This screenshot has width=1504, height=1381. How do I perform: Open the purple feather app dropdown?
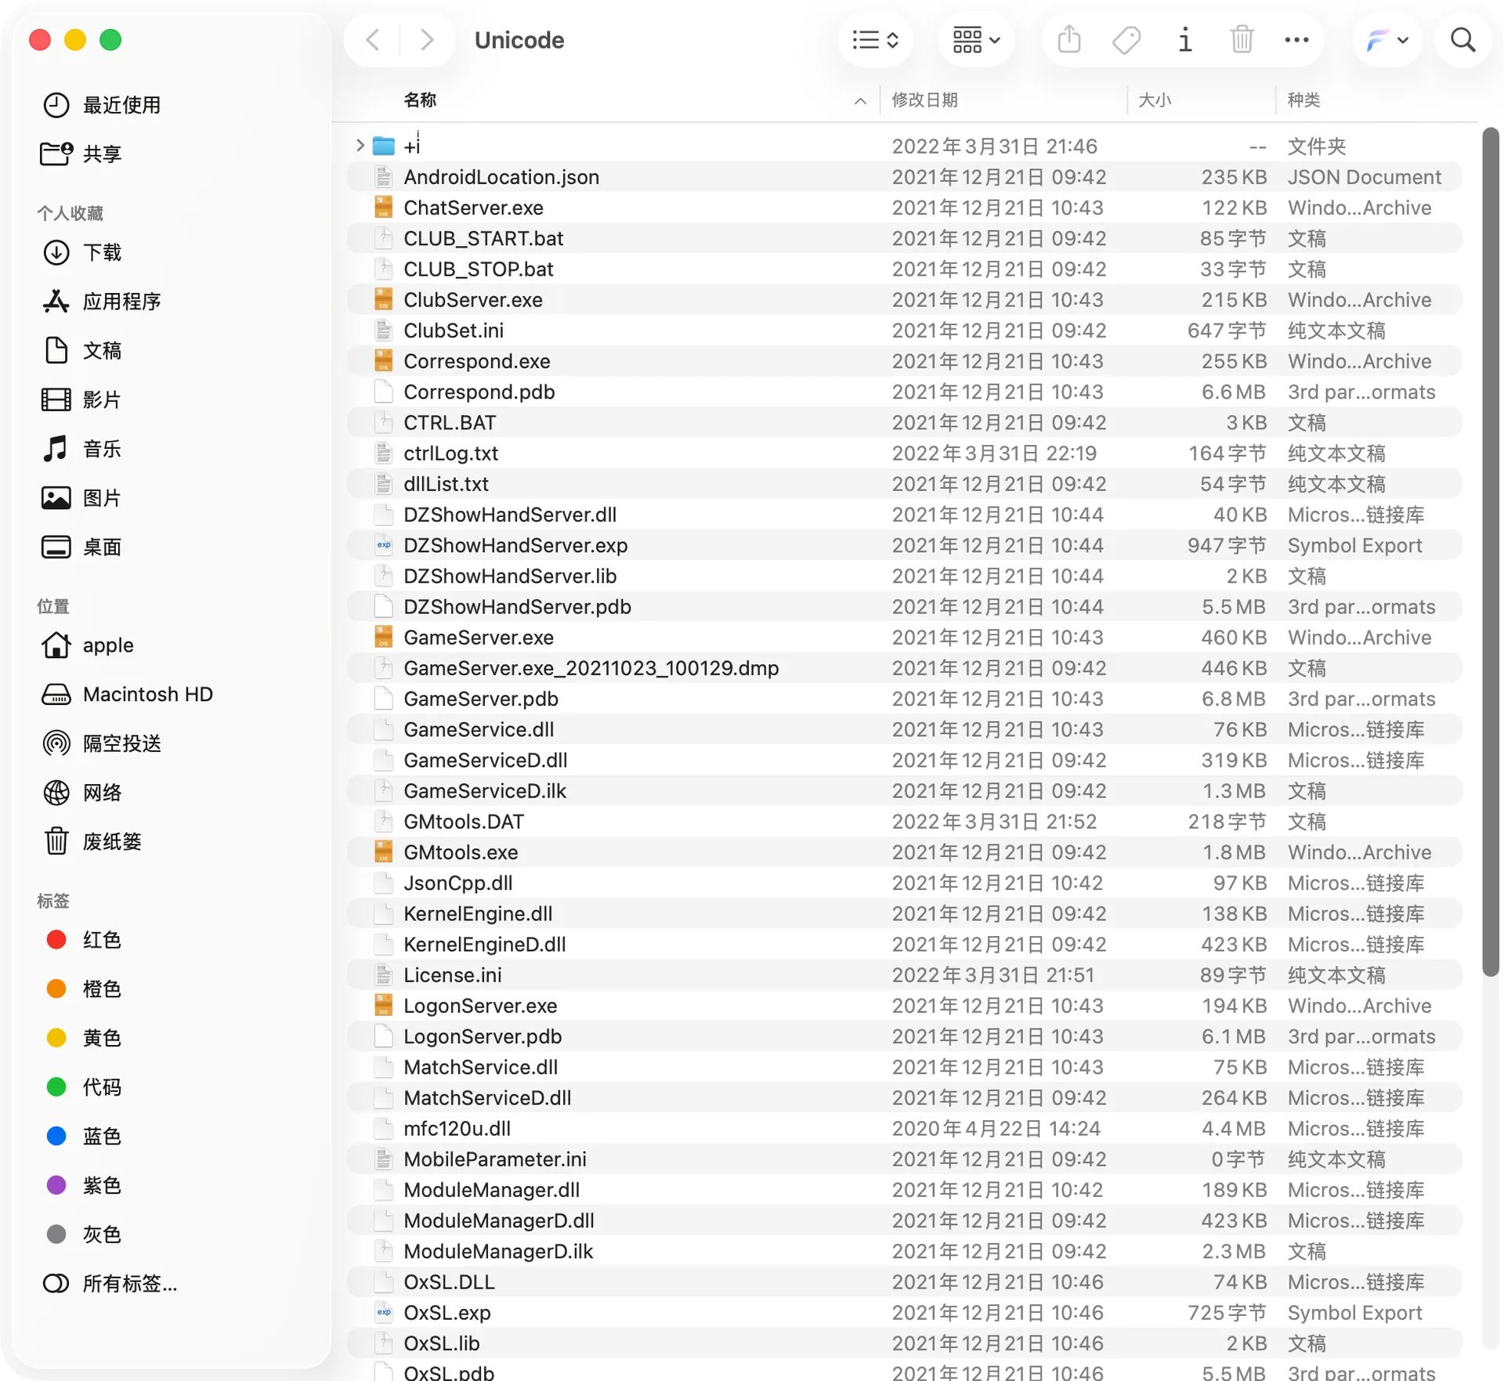point(1387,39)
